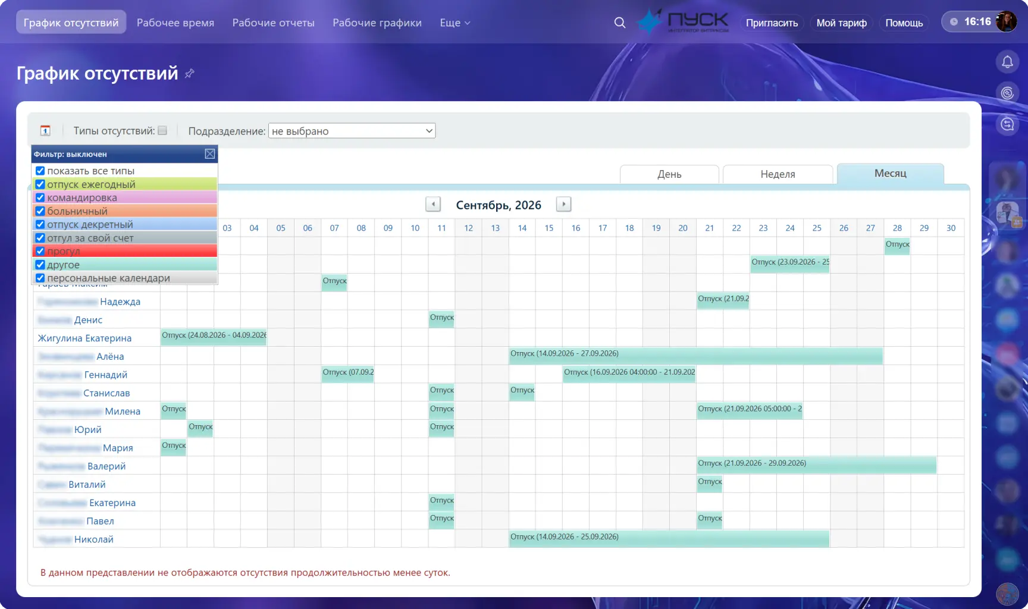Select the Месяц view tab

tap(891, 173)
